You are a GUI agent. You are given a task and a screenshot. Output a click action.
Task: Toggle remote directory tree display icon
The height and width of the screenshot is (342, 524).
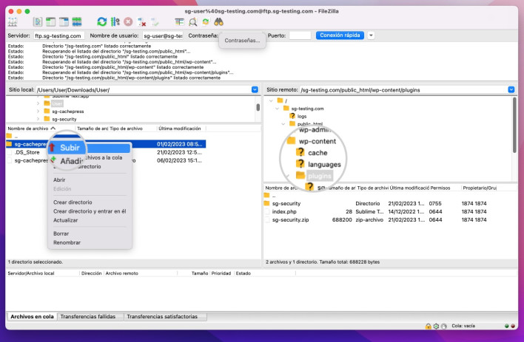pyautogui.click(x=64, y=22)
